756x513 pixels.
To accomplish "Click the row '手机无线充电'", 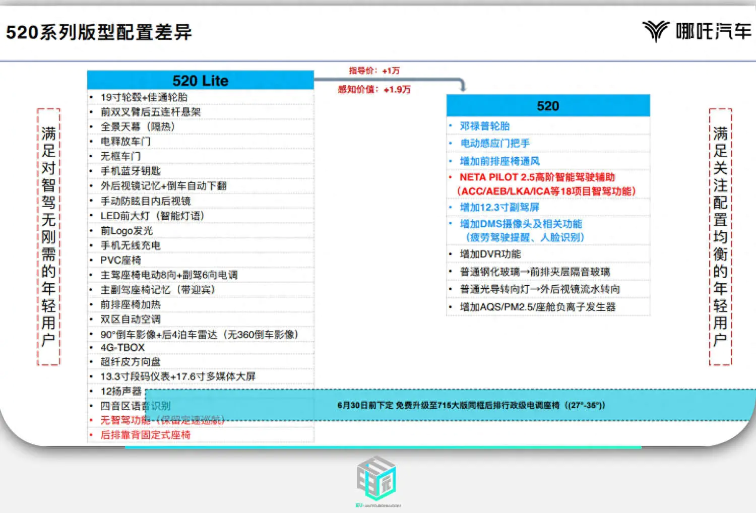I will 201,245.
